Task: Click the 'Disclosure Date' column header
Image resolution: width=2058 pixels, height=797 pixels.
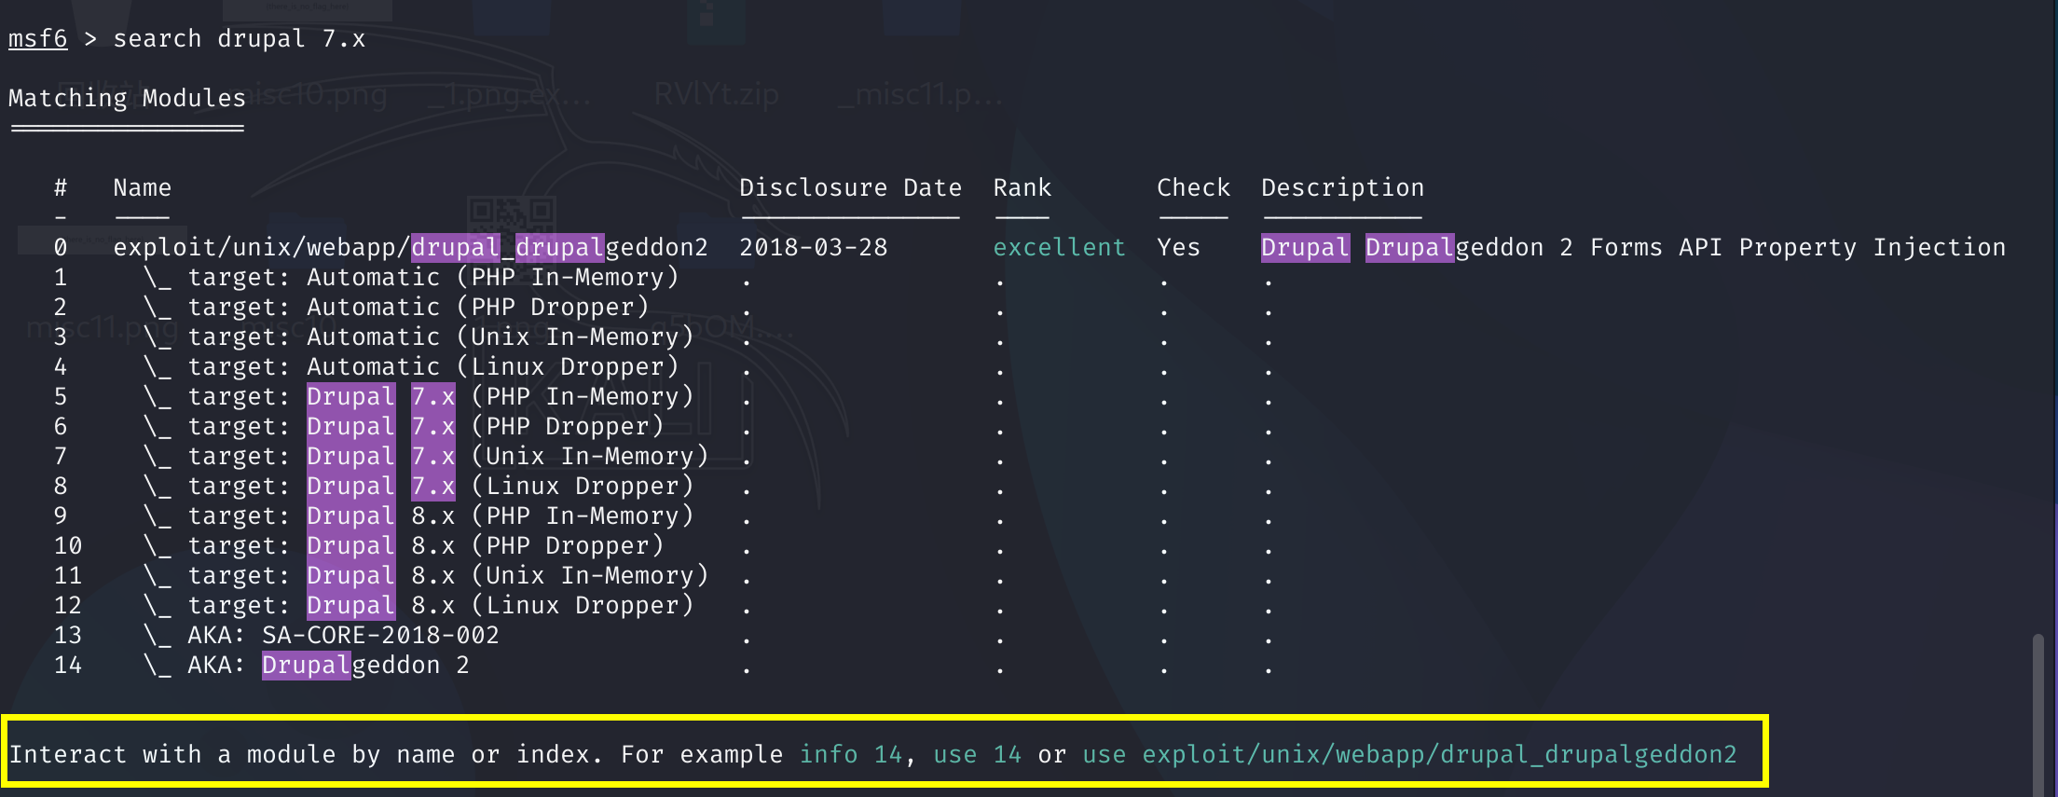Action: [x=849, y=188]
